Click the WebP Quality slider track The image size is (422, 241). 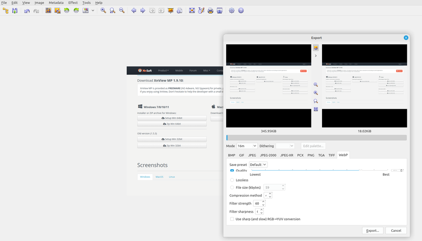tap(320, 170)
